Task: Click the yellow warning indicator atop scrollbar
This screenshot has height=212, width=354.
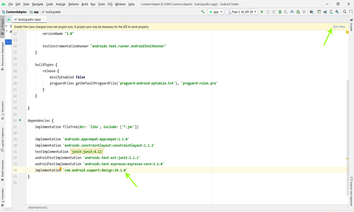Action: click(347, 32)
